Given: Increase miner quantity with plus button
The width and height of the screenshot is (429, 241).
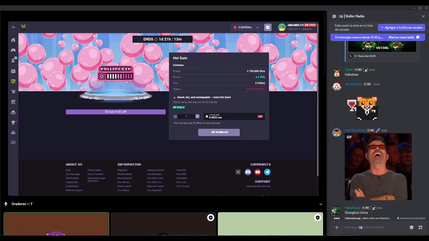Looking at the screenshot, I should 197,116.
